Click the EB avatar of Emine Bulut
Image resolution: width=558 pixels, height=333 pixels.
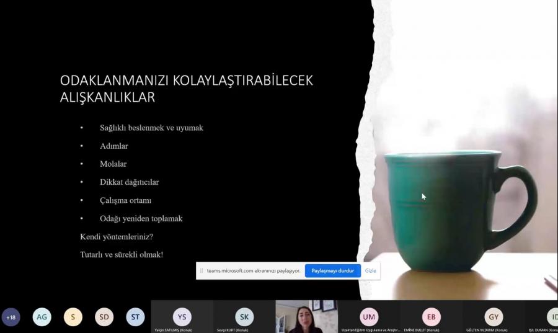(x=431, y=316)
